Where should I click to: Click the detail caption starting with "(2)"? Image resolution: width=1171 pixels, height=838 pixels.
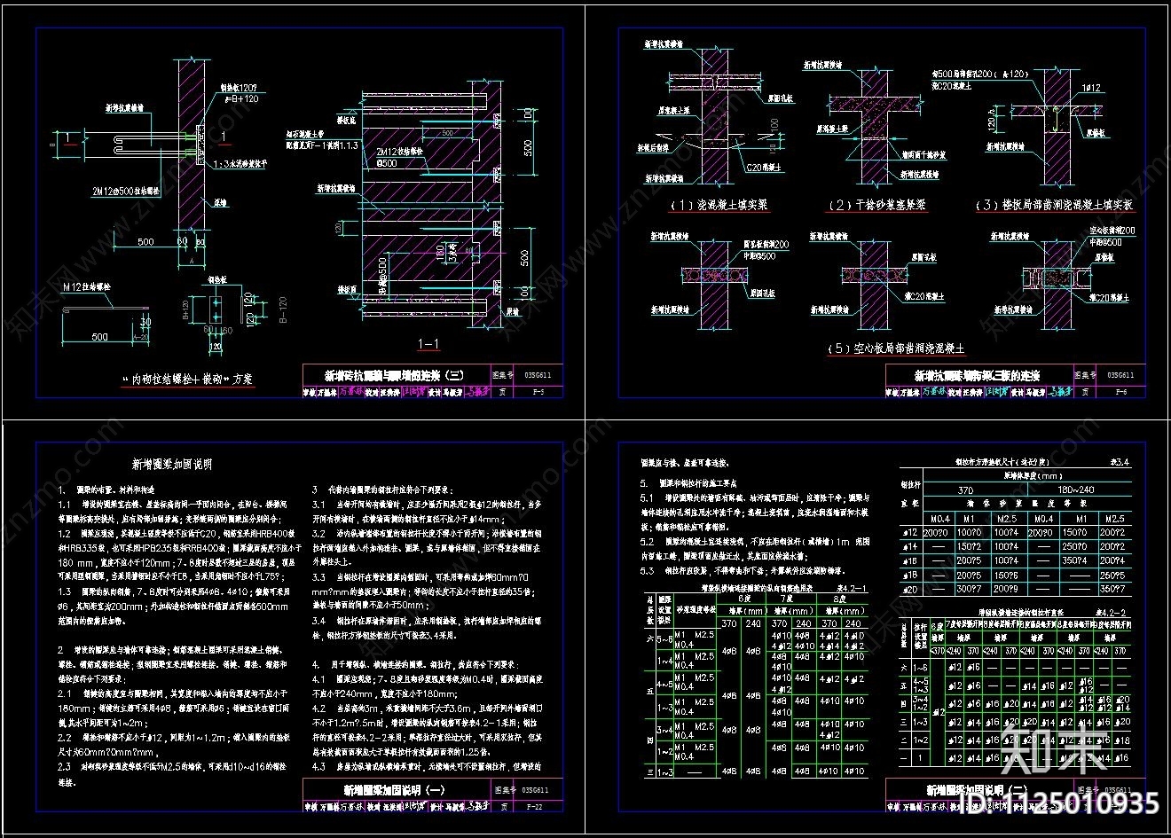877,205
